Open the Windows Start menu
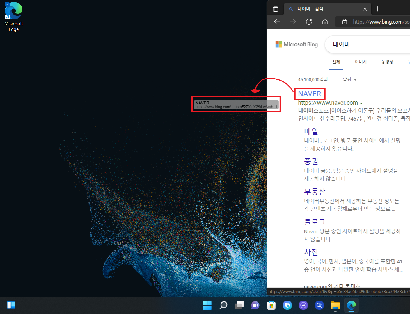410x314 pixels. point(207,305)
